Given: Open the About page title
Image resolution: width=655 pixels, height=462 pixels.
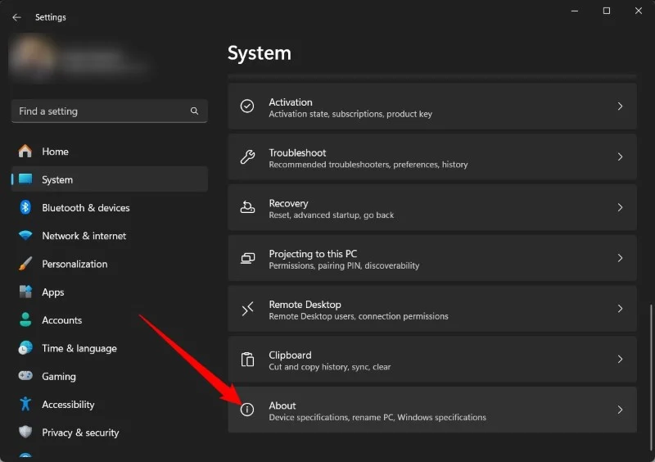Looking at the screenshot, I should [x=282, y=405].
